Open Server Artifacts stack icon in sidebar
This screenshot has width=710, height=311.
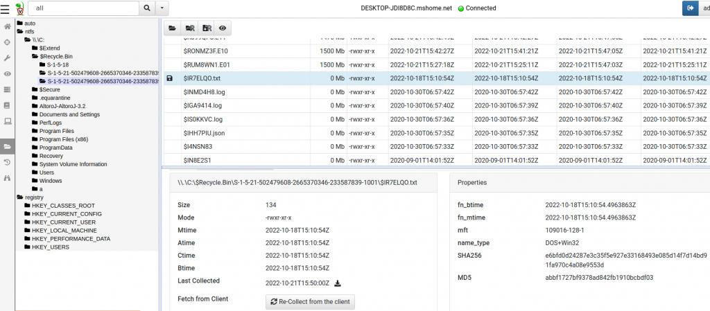point(7,89)
